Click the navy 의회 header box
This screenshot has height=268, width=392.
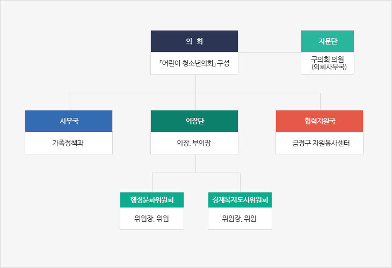click(194, 41)
